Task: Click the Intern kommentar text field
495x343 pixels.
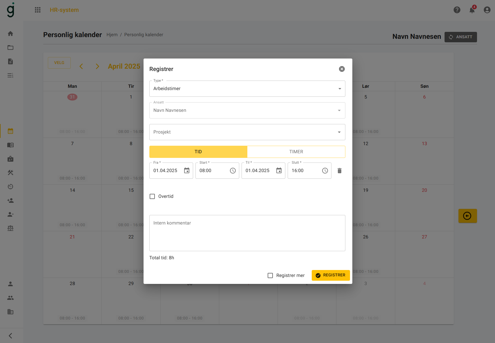Action: coord(247,233)
